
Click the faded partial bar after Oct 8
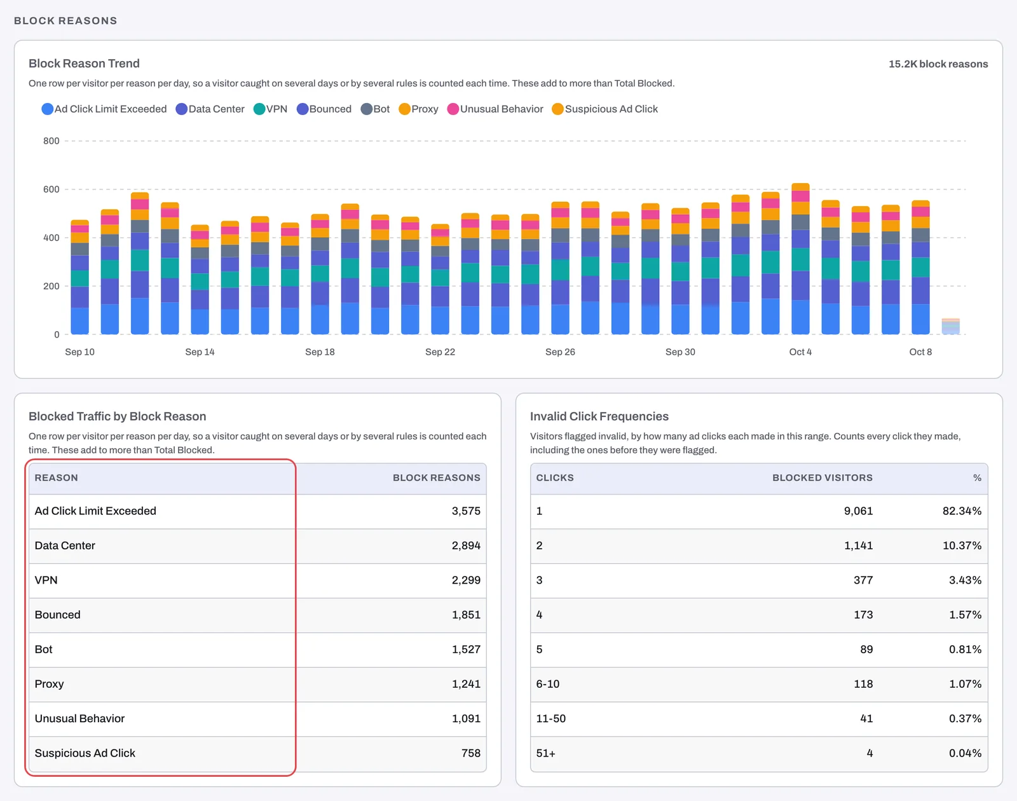[950, 326]
